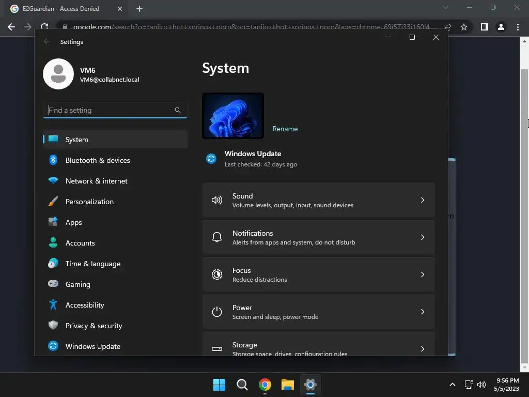Viewport: 529px width, 397px height.
Task: Go to Privacy & security settings
Action: [115, 326]
